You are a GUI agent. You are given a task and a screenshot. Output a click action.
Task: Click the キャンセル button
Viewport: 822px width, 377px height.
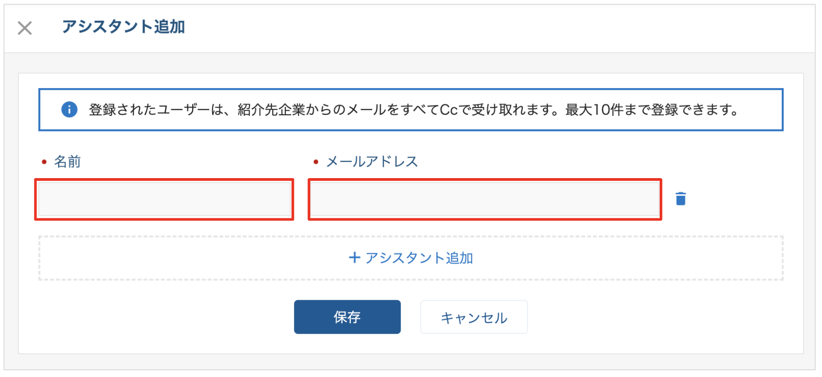(x=474, y=317)
